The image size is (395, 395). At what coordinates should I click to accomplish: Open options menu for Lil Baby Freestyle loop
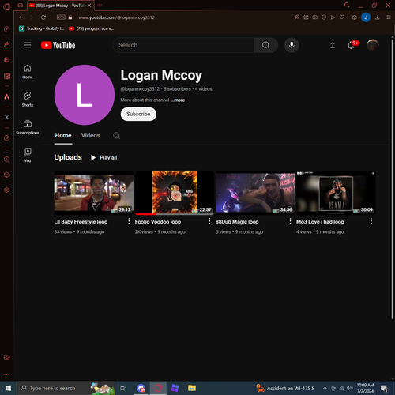129,221
